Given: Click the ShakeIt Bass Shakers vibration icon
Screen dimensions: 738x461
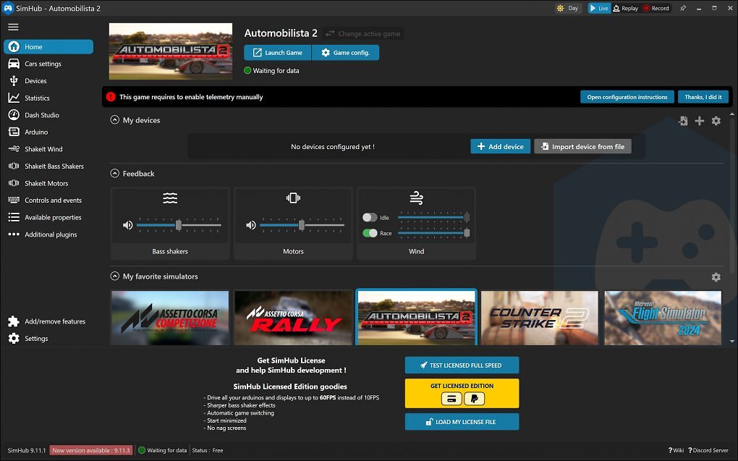Looking at the screenshot, I should point(14,166).
